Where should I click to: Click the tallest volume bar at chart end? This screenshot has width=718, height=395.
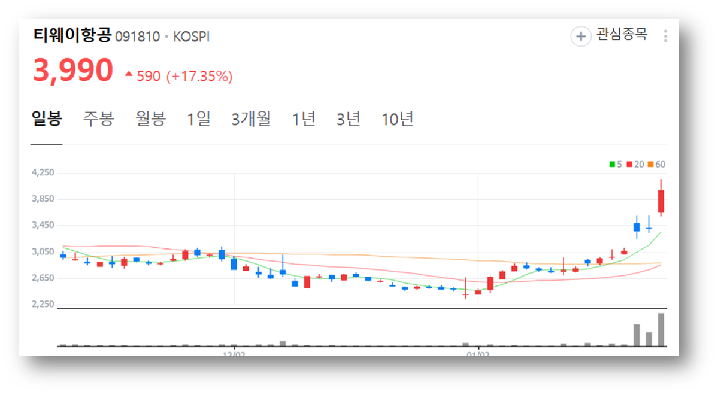[661, 330]
